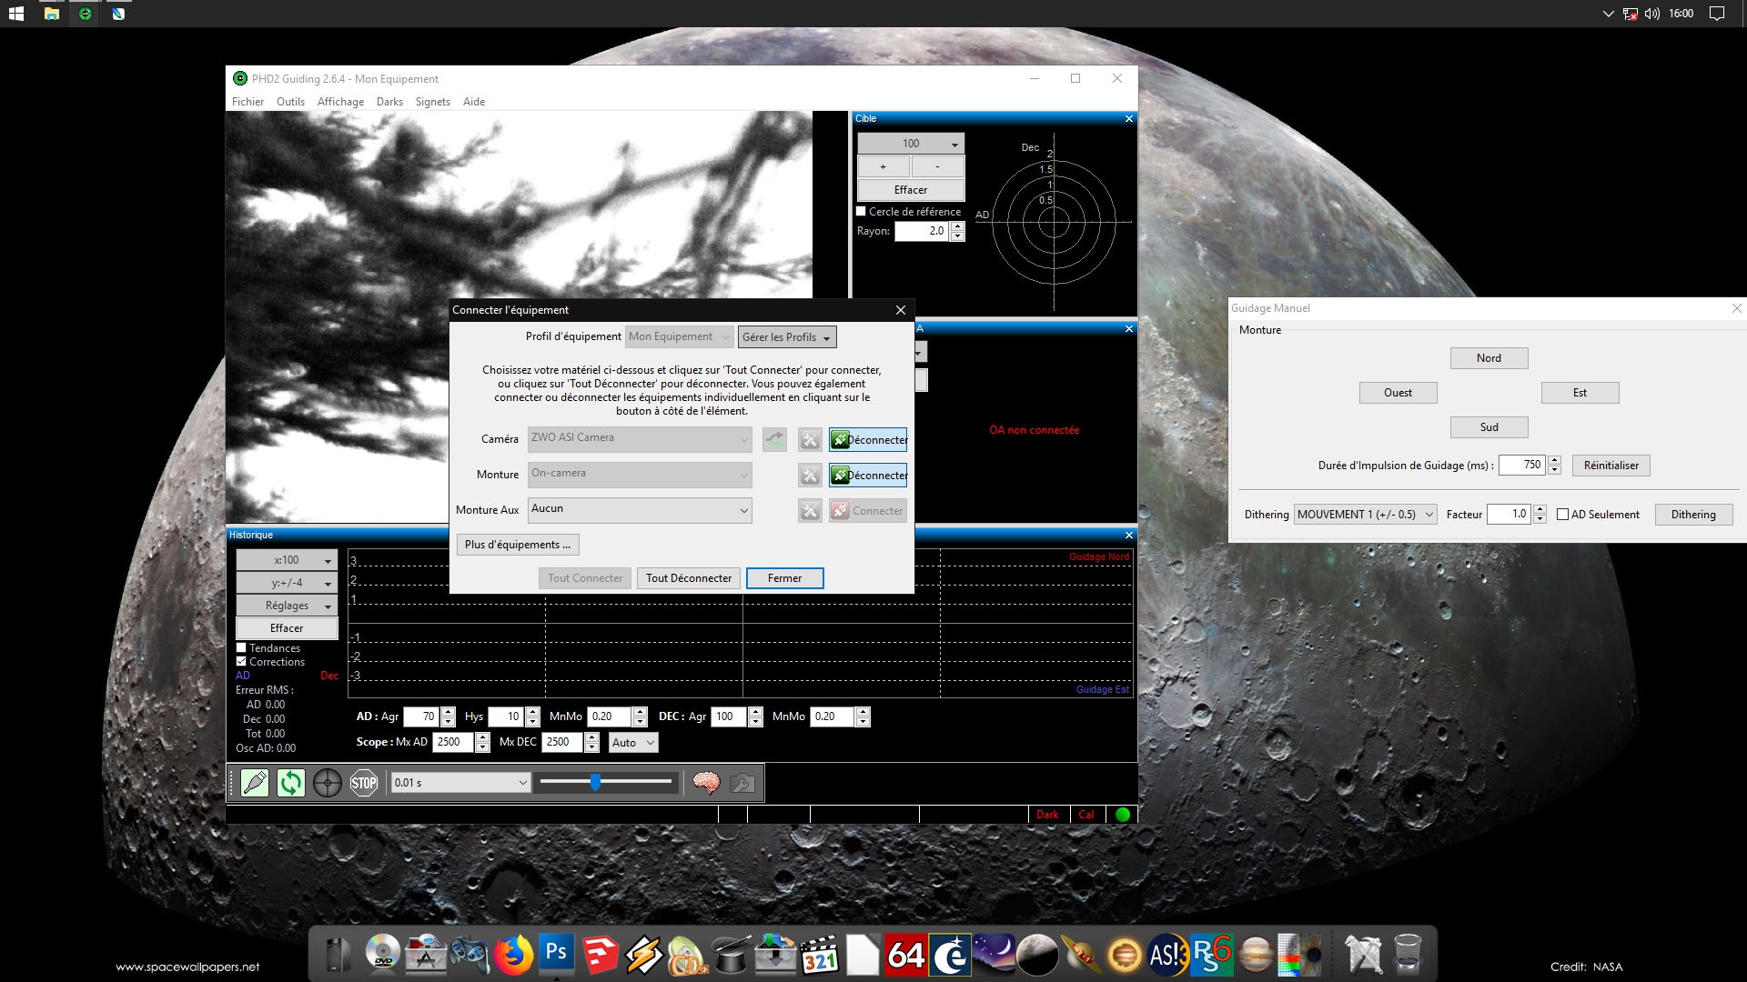Click setup icon next to Caméra Déconnecter
The width and height of the screenshot is (1747, 982).
click(x=810, y=440)
